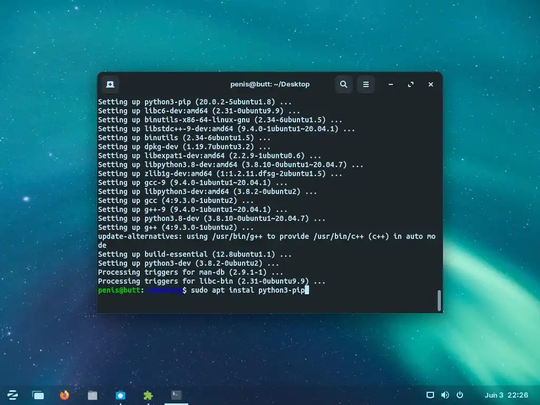540x405 pixels.
Task: Close the terminal window
Action: 431,84
